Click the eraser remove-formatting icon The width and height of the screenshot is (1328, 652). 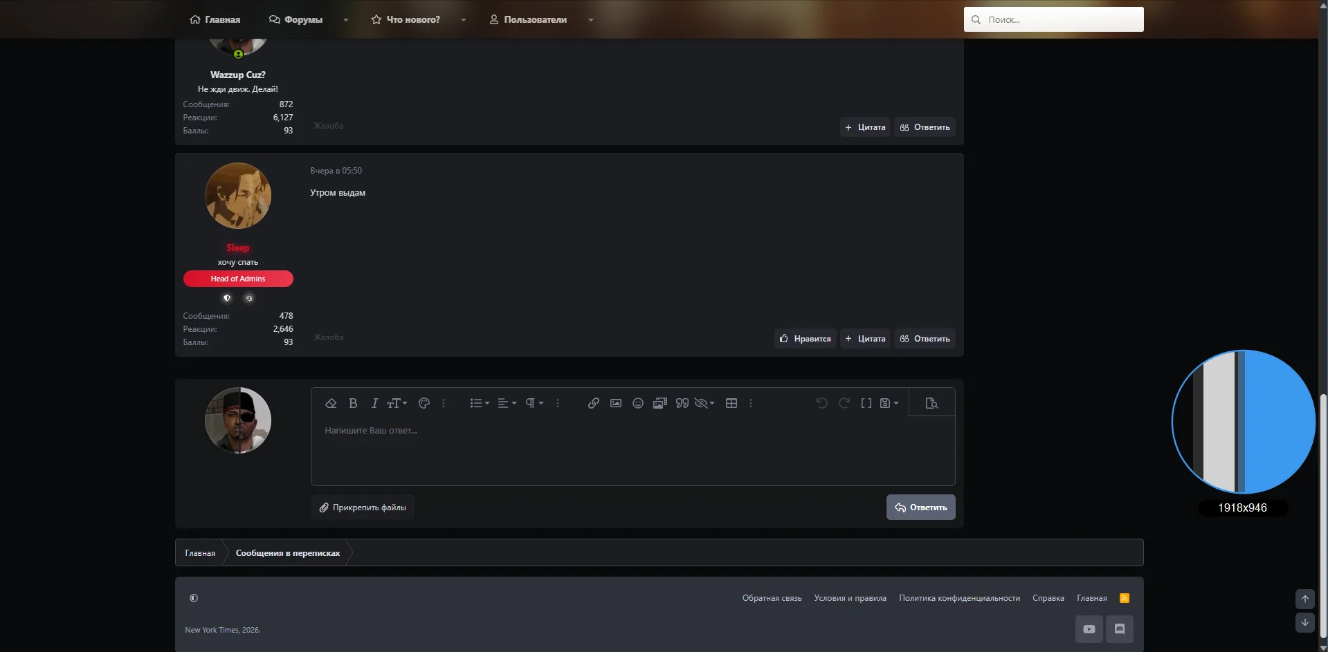331,403
